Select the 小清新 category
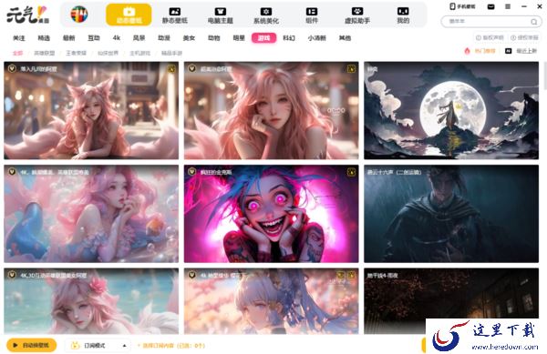This screenshot has width=547, height=354. pos(316,38)
